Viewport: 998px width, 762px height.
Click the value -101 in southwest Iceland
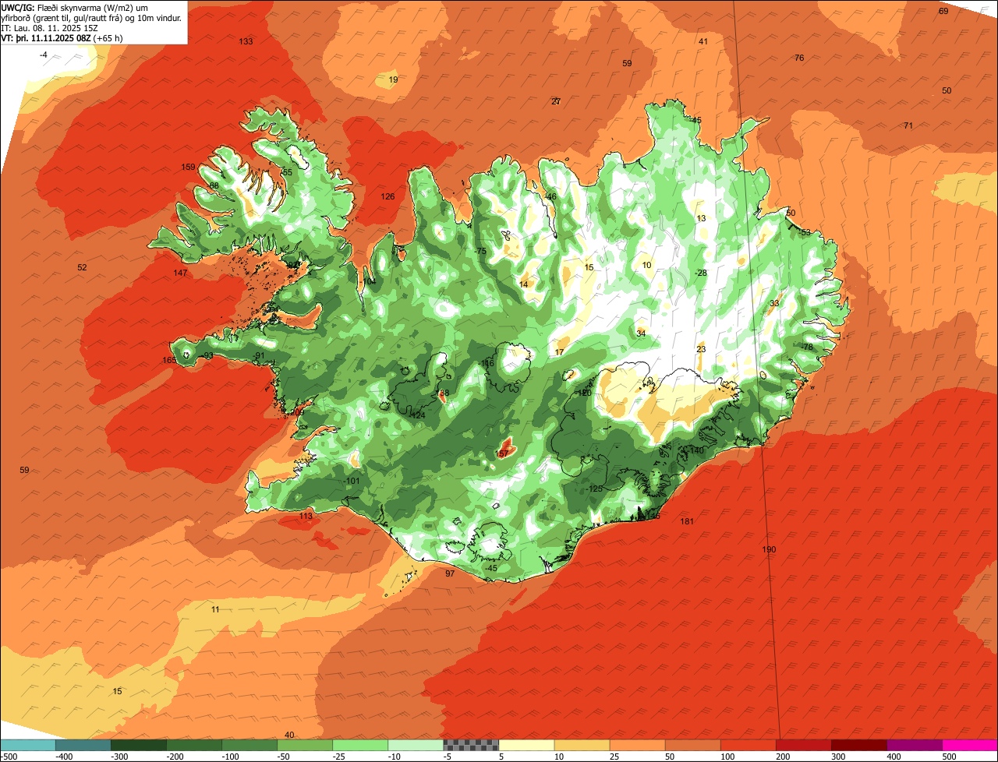(352, 481)
